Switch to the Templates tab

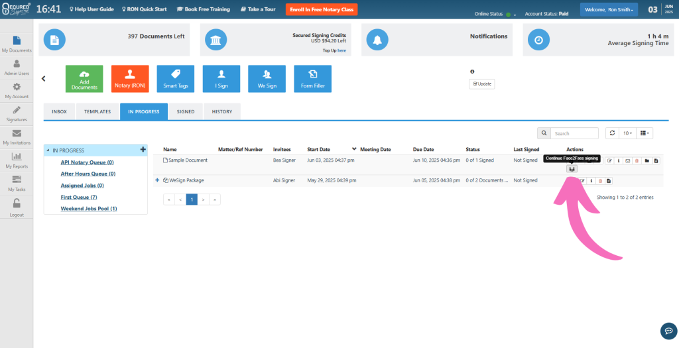97,111
